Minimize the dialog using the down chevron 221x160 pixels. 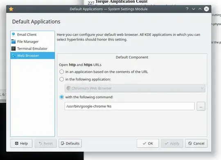tap(194, 9)
